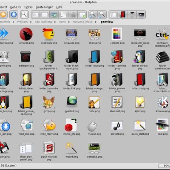
Task: Go to icons breadcrumb folder
Action: coord(62,22)
